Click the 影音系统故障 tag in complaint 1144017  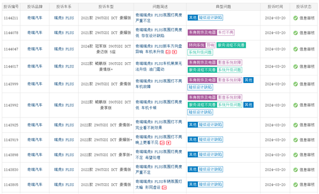tap(230, 63)
